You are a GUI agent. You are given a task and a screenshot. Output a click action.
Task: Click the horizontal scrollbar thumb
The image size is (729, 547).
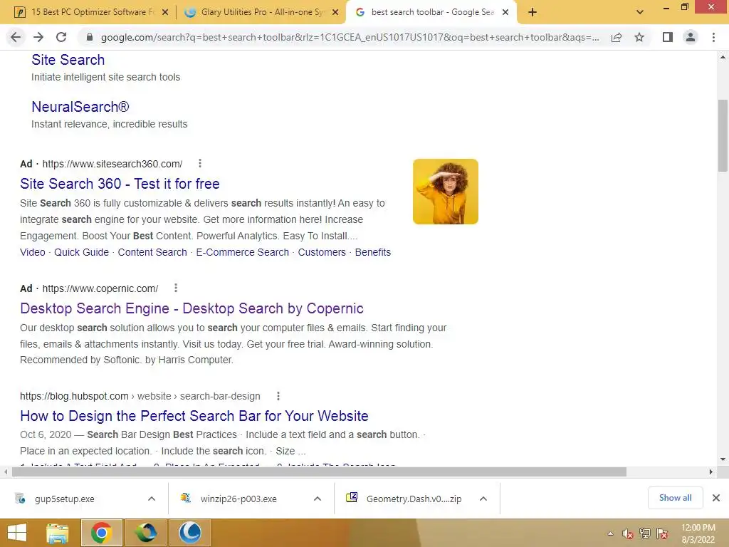coord(319,472)
